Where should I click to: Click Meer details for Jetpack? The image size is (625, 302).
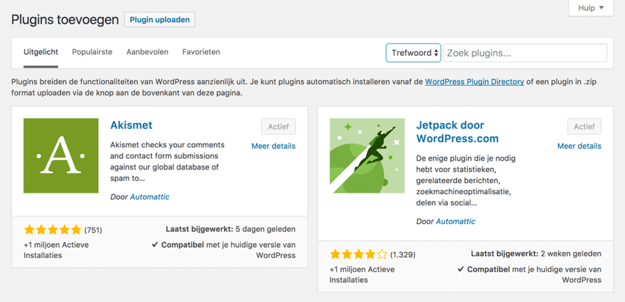pos(579,147)
